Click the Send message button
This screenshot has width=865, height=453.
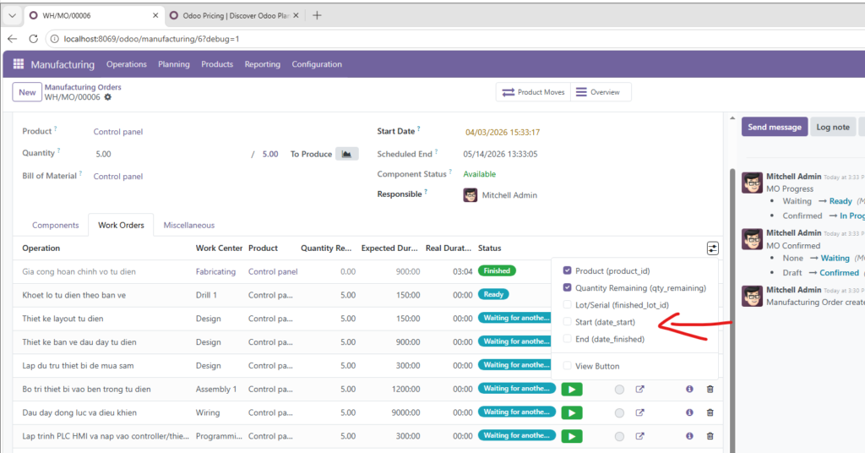(774, 127)
